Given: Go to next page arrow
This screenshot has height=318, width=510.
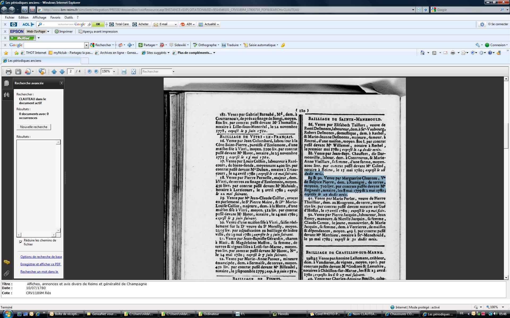Looking at the screenshot, I should (62, 72).
